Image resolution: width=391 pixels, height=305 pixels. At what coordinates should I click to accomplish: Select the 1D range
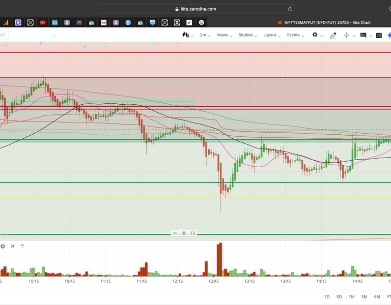pos(327,297)
